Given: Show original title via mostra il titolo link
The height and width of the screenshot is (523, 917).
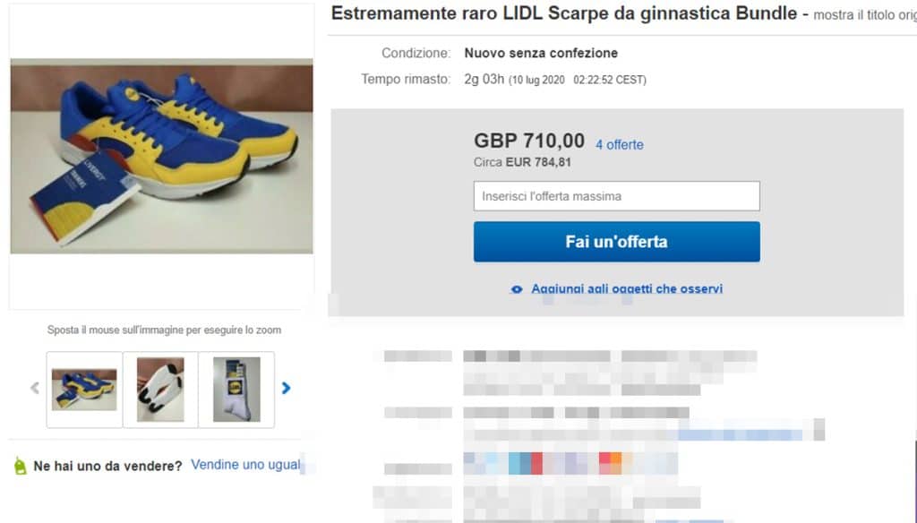Looking at the screenshot, I should click(865, 15).
